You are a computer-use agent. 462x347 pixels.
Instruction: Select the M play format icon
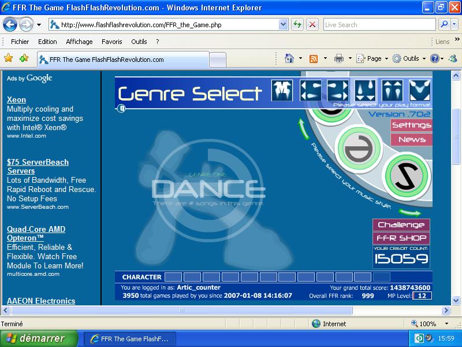pyautogui.click(x=282, y=90)
